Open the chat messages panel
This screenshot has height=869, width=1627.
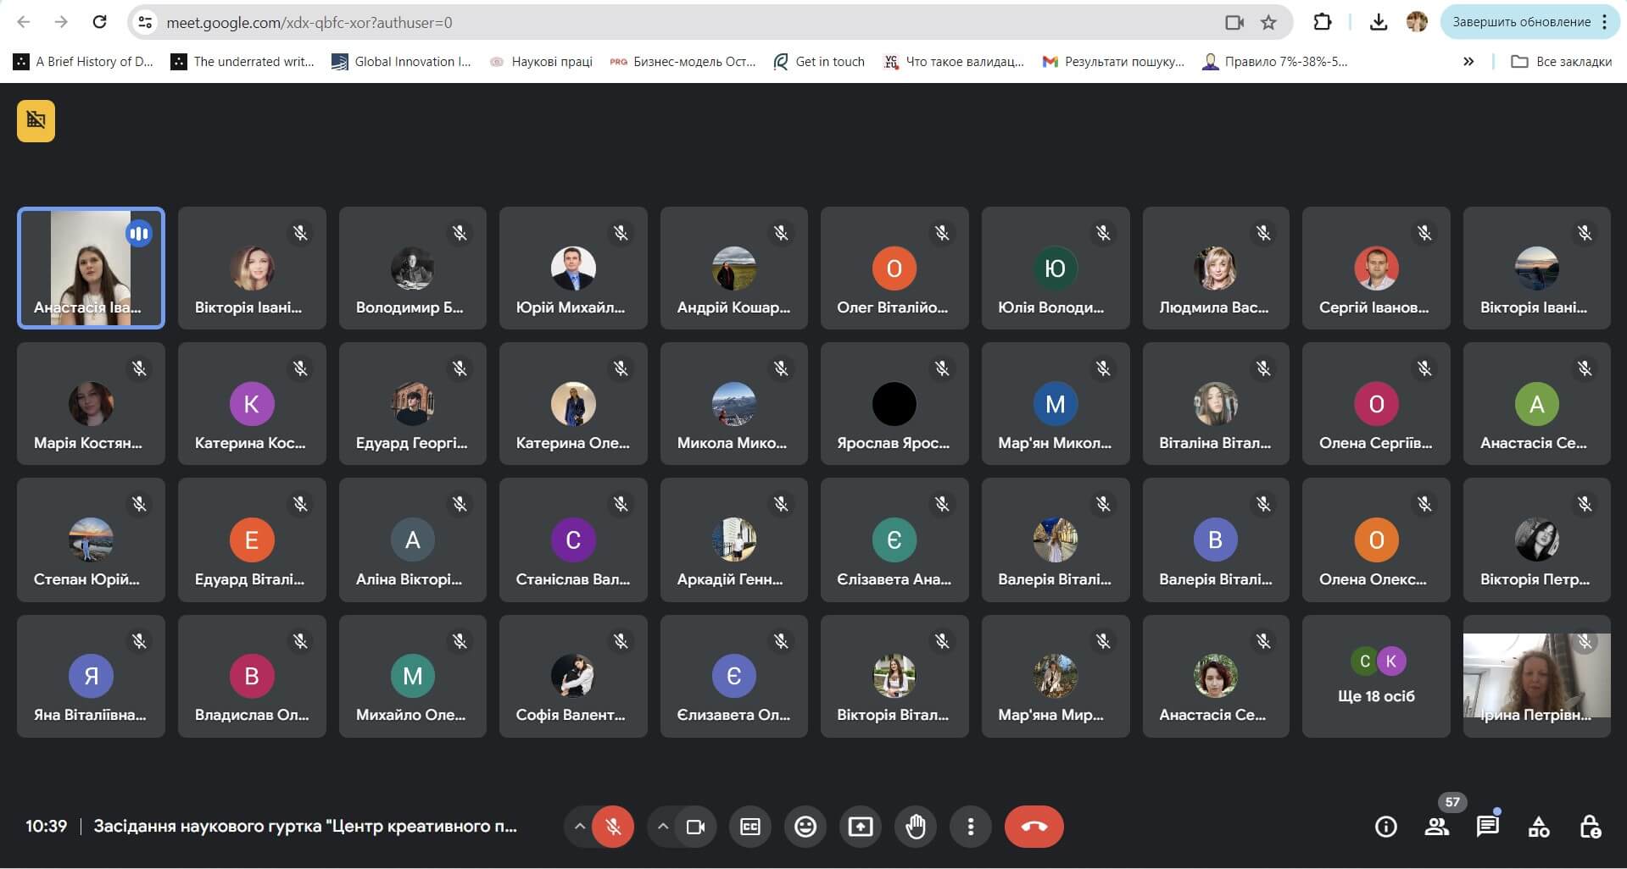pos(1487,827)
